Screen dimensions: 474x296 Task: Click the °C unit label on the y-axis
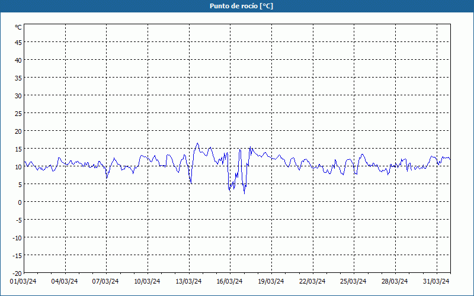coord(18,27)
